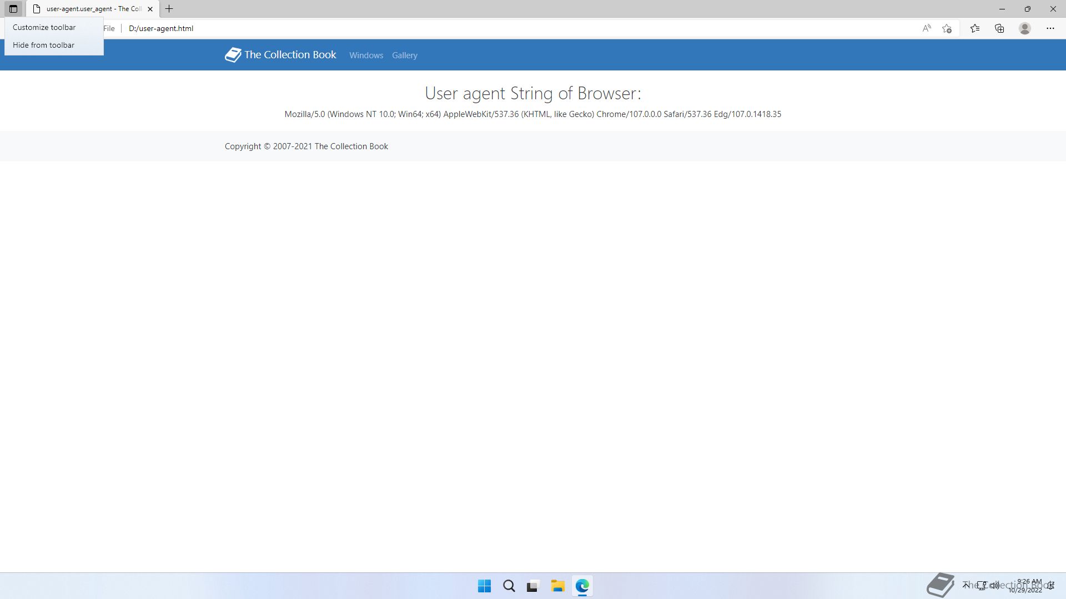Select Customize toolbar menu entry
The height and width of the screenshot is (599, 1066).
44,27
